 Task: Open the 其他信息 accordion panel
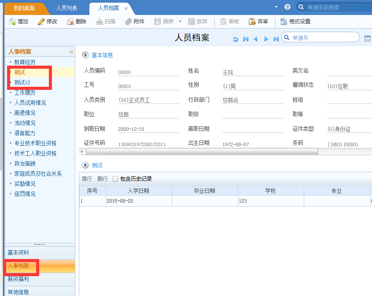[40, 291]
